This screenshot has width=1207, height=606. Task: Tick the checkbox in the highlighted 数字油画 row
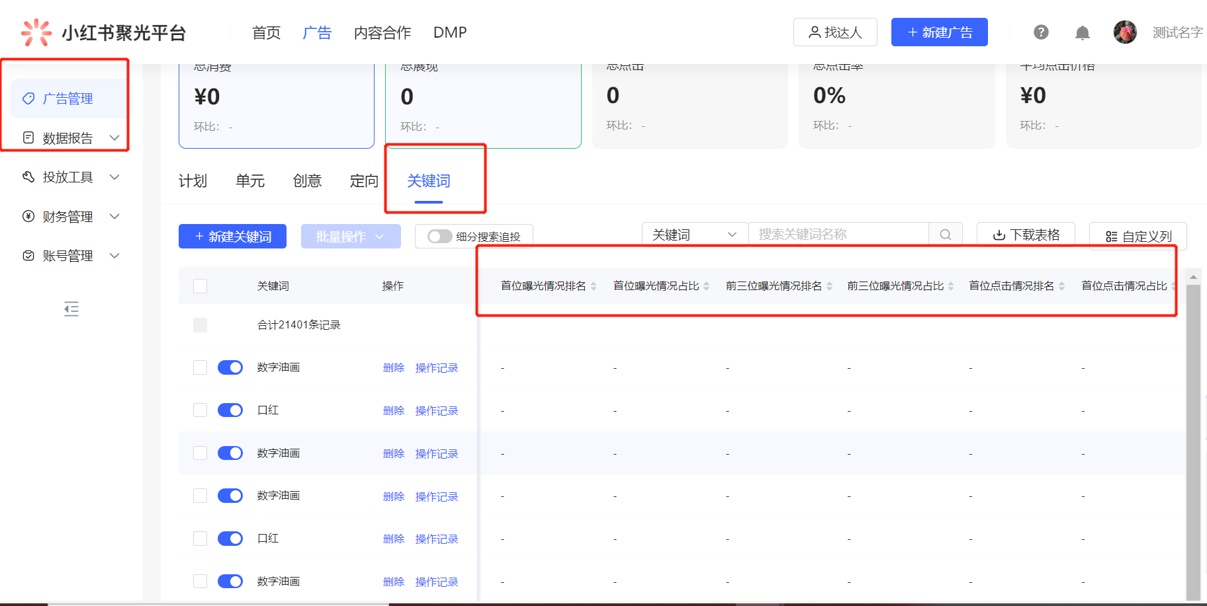coord(200,453)
